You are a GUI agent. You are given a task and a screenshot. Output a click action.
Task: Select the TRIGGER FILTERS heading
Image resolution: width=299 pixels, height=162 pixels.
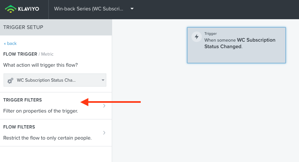[x=22, y=100]
